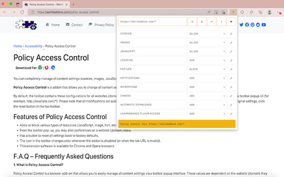Click the Read aloud icon in address bar
Viewport: 284px width, 177px height.
point(209,12)
